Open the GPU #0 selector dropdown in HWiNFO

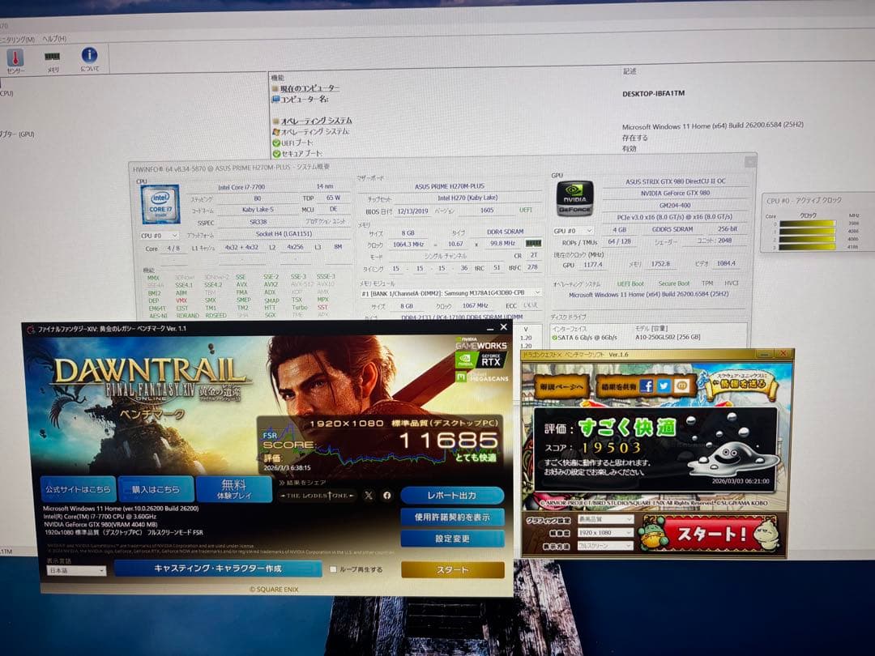573,231
